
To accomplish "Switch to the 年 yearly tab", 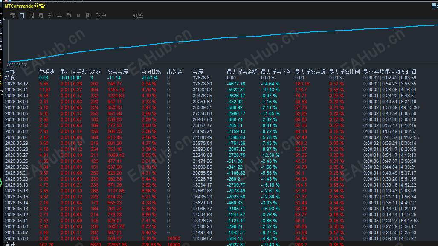I will click(60, 16).
